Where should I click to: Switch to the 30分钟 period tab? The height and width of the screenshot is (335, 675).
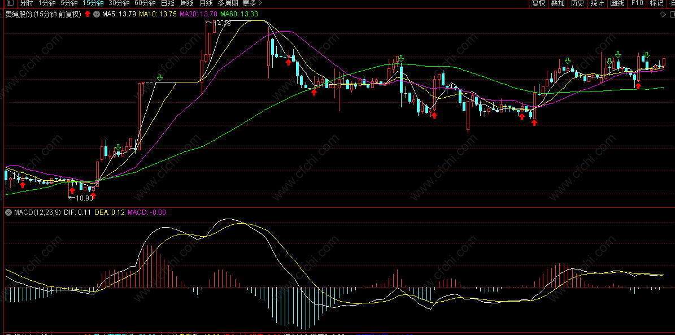pyautogui.click(x=119, y=3)
